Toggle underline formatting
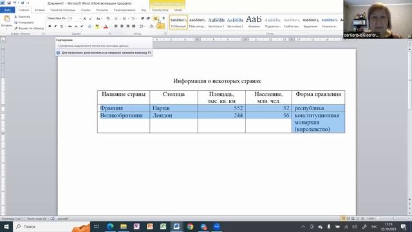Image resolution: width=412 pixels, height=232 pixels. click(x=61, y=26)
